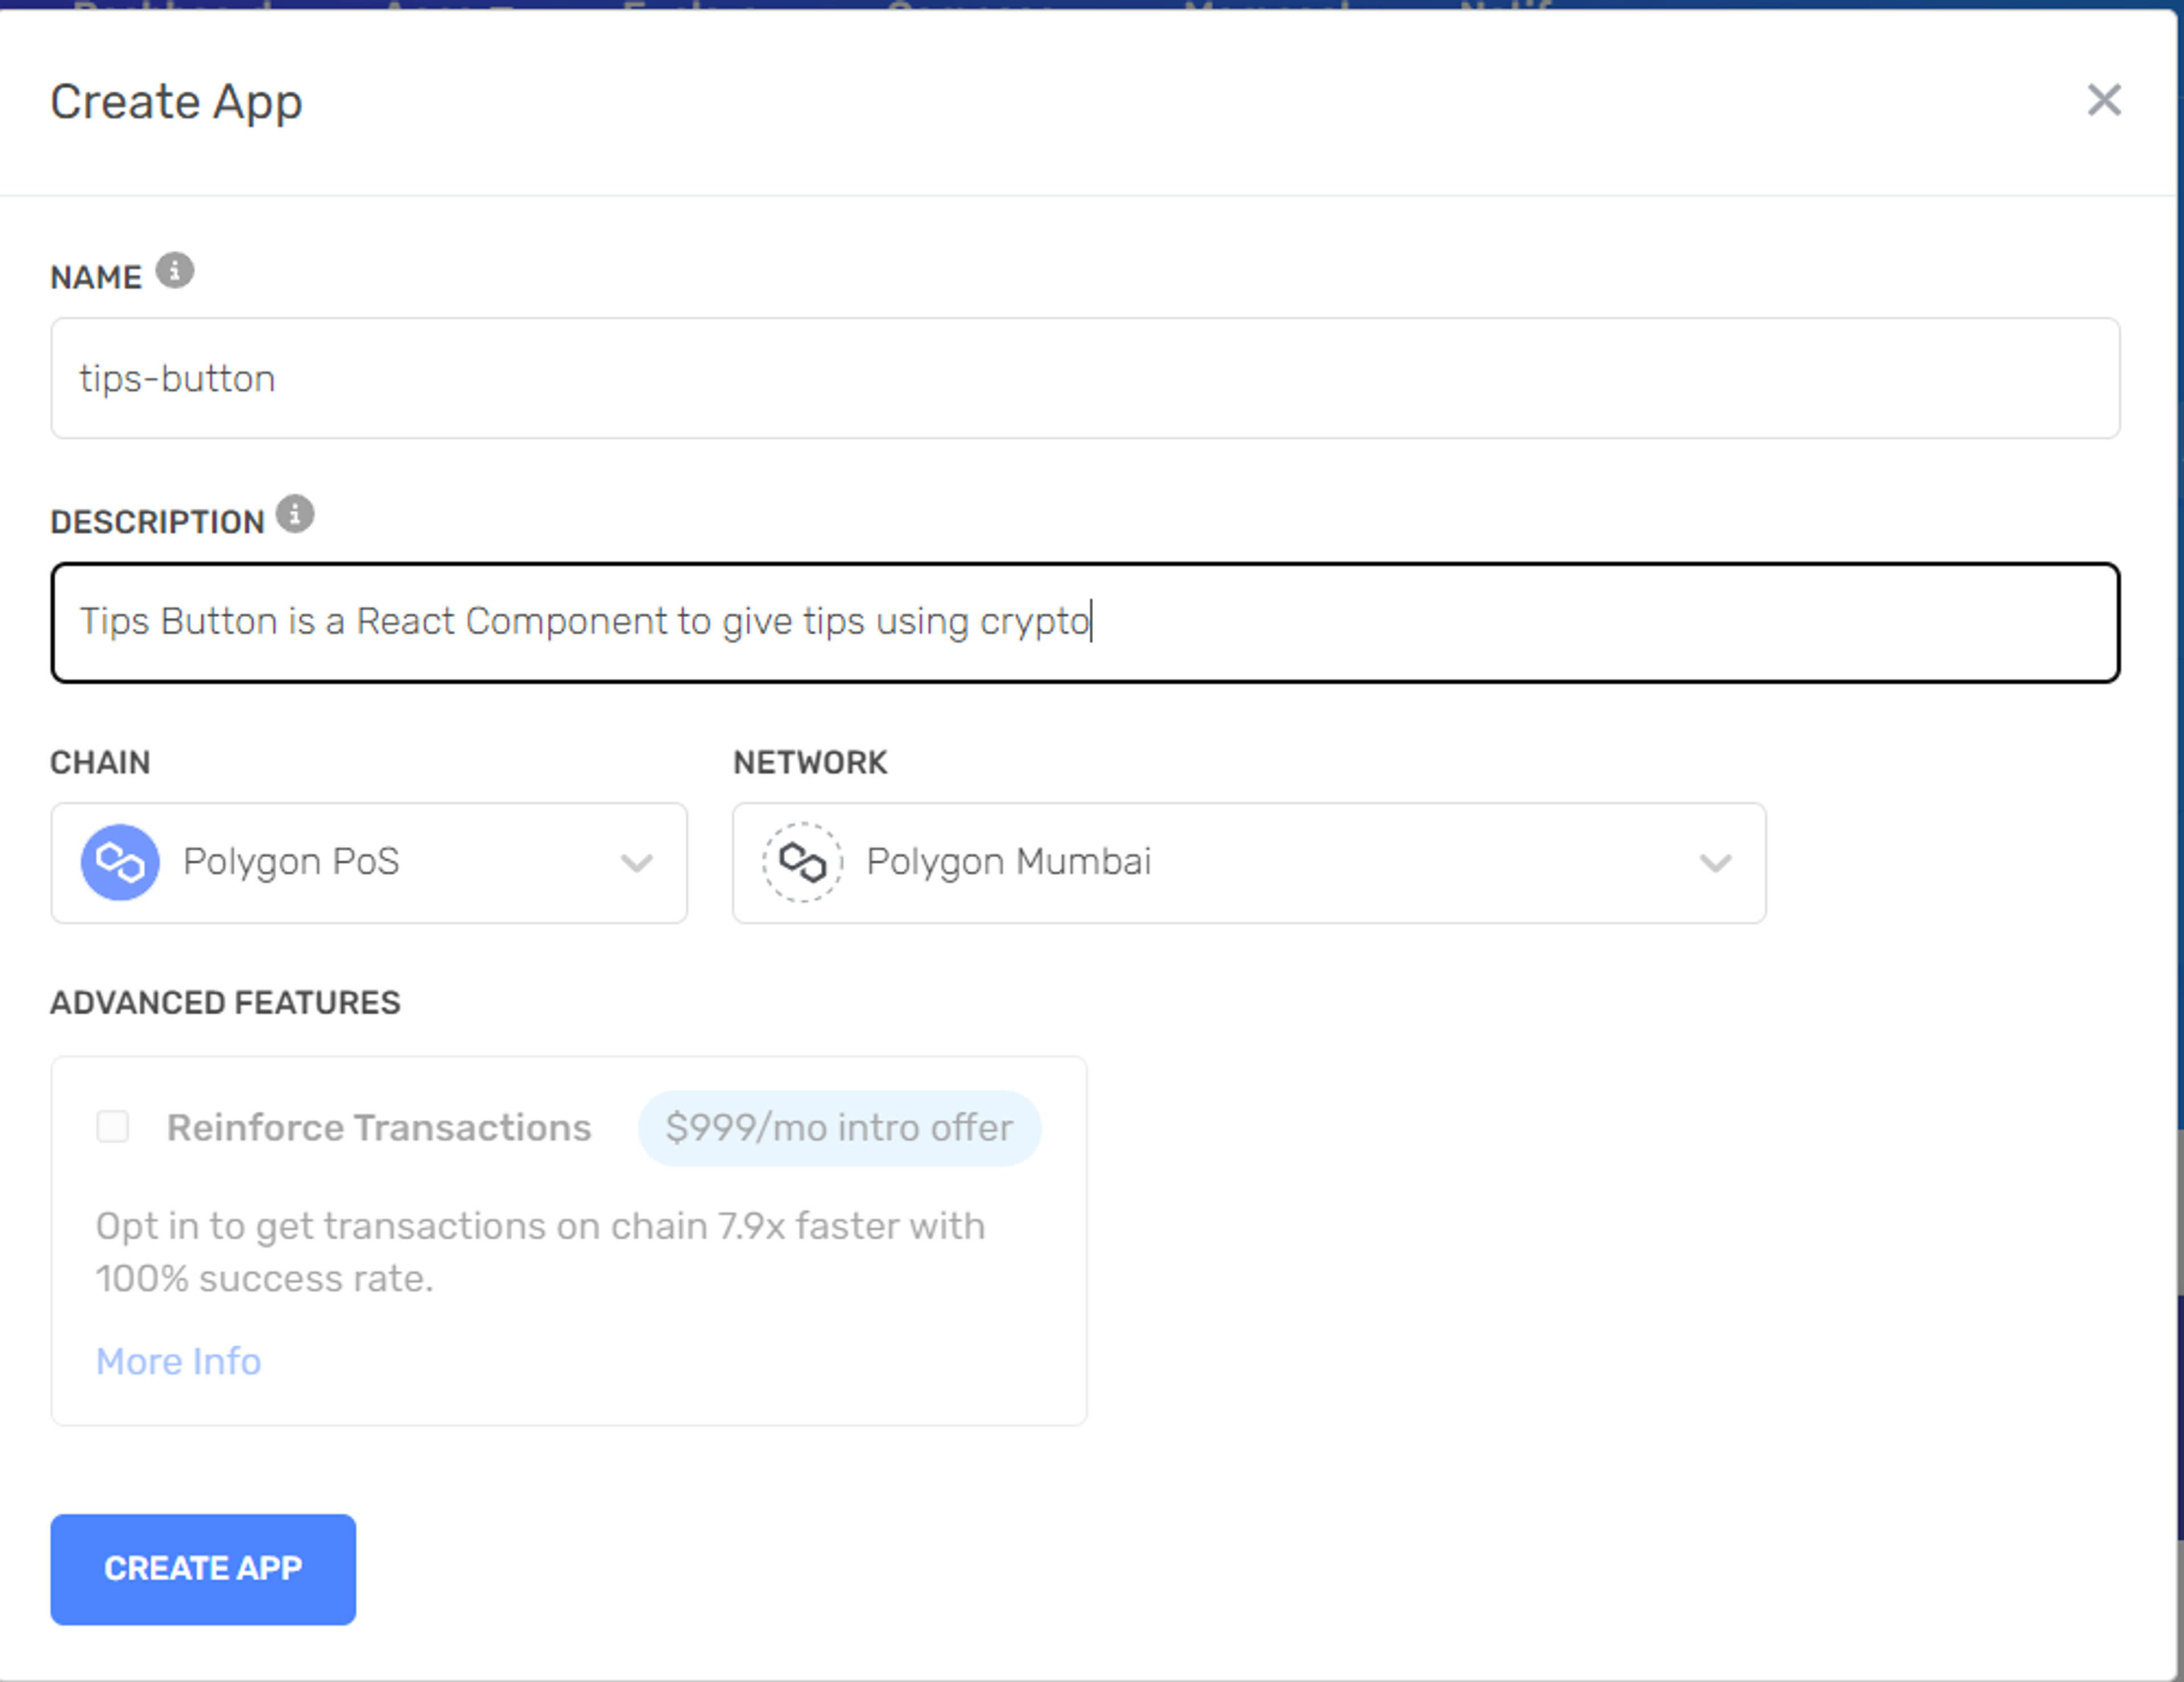The width and height of the screenshot is (2184, 1682).
Task: Focus the NAME input containing tips-button
Action: pyautogui.click(x=1085, y=378)
